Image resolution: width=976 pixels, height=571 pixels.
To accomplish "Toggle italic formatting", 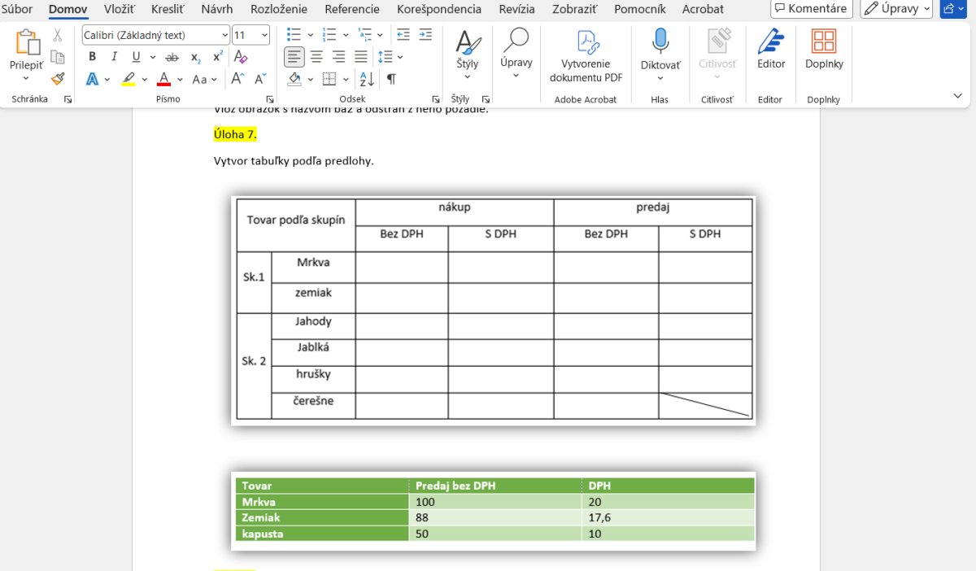I will click(114, 57).
